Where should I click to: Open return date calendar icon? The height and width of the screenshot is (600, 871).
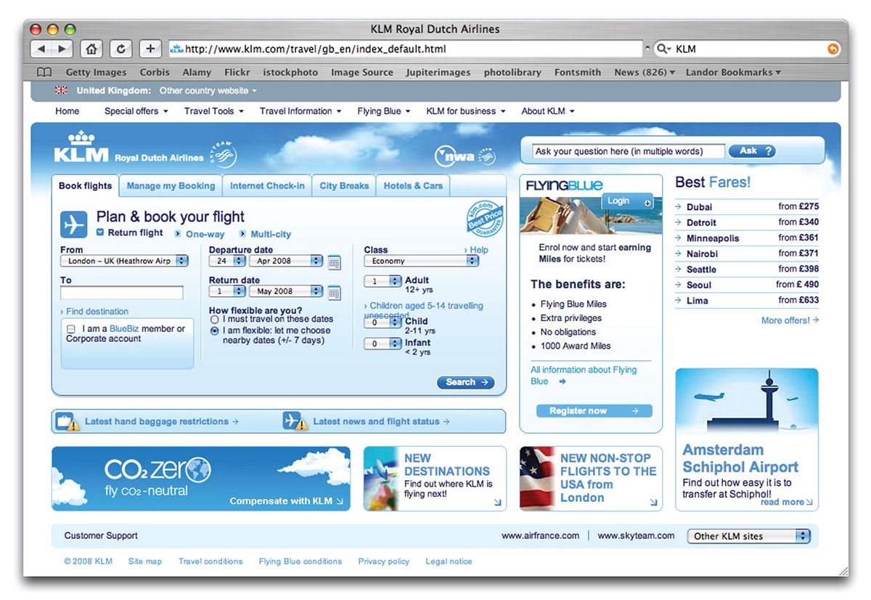click(334, 293)
